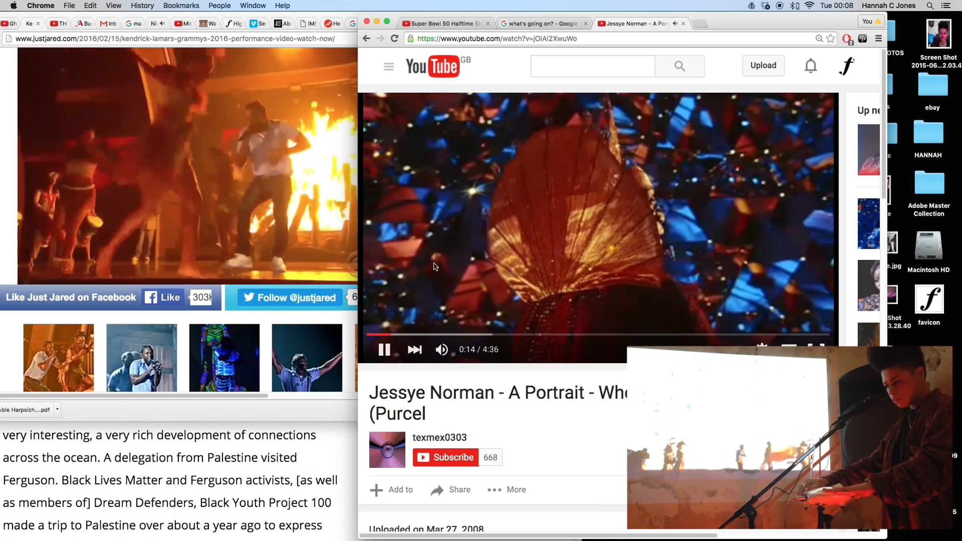Viewport: 962px width, 541px height.
Task: Open the black BlackBerry-style extension icon
Action: (x=863, y=38)
